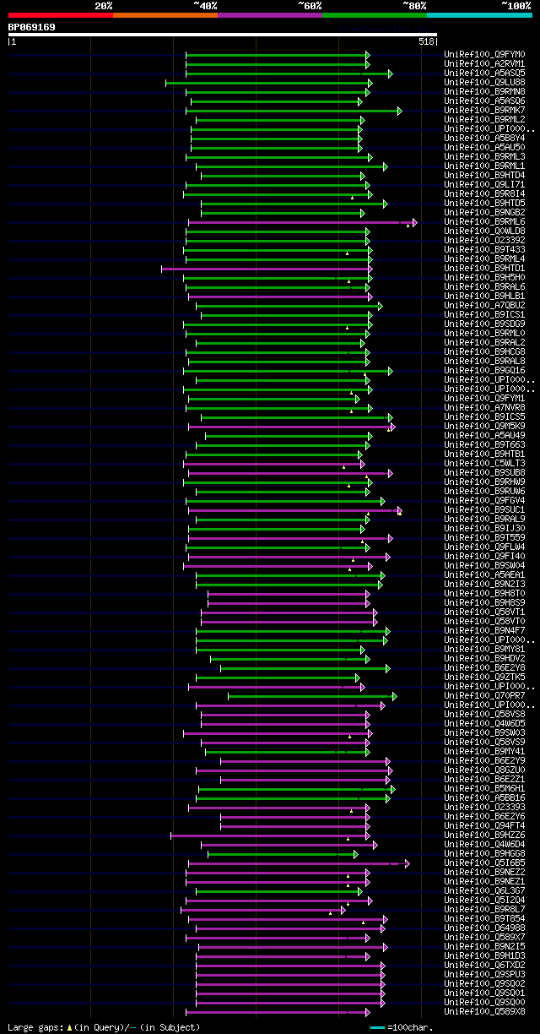Select the label UniRef100_O23392
The image size is (540, 1034).
(x=484, y=240)
